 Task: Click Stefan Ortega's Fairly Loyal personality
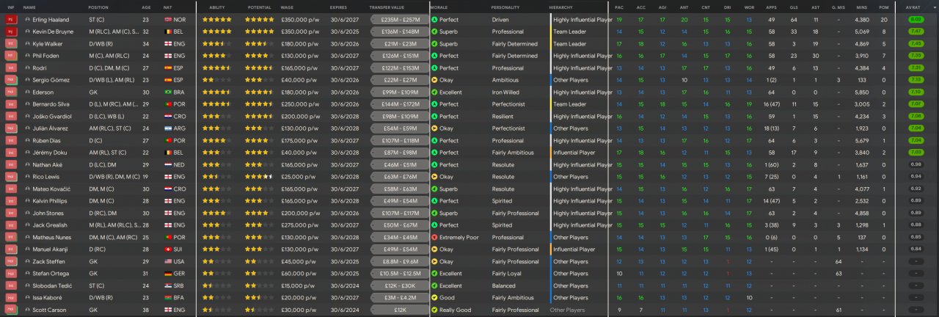tap(508, 274)
